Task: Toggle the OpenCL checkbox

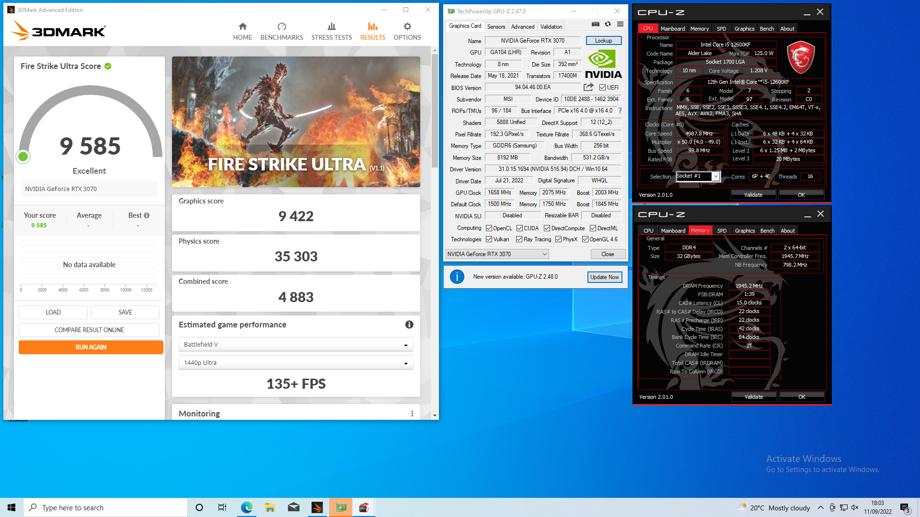Action: pos(489,228)
